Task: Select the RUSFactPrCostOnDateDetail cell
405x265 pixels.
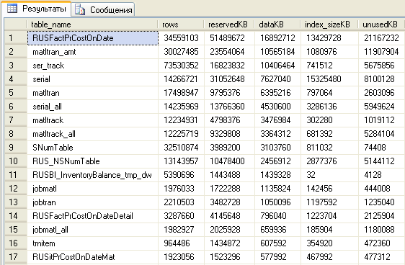Action: click(93, 216)
